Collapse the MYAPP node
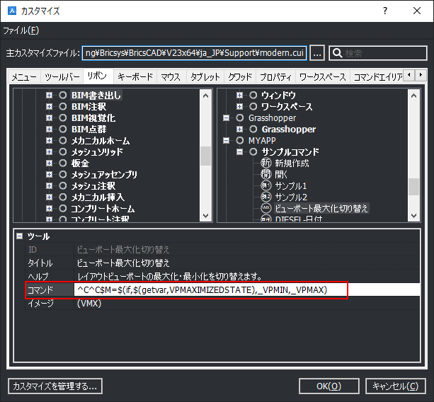434x402 pixels. coord(226,141)
